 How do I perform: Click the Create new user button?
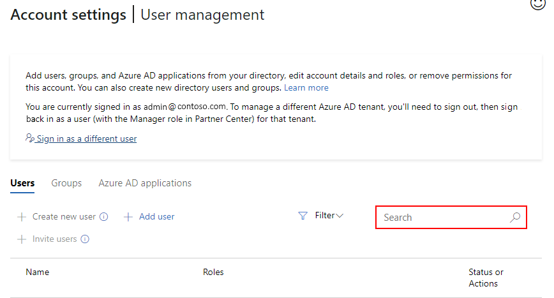pyautogui.click(x=64, y=217)
